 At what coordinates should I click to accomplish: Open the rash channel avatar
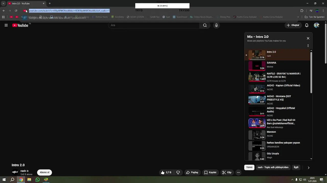click(x=15, y=172)
